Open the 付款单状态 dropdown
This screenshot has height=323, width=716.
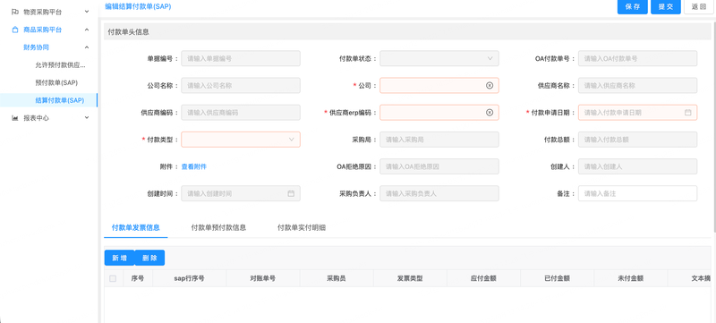click(x=439, y=58)
